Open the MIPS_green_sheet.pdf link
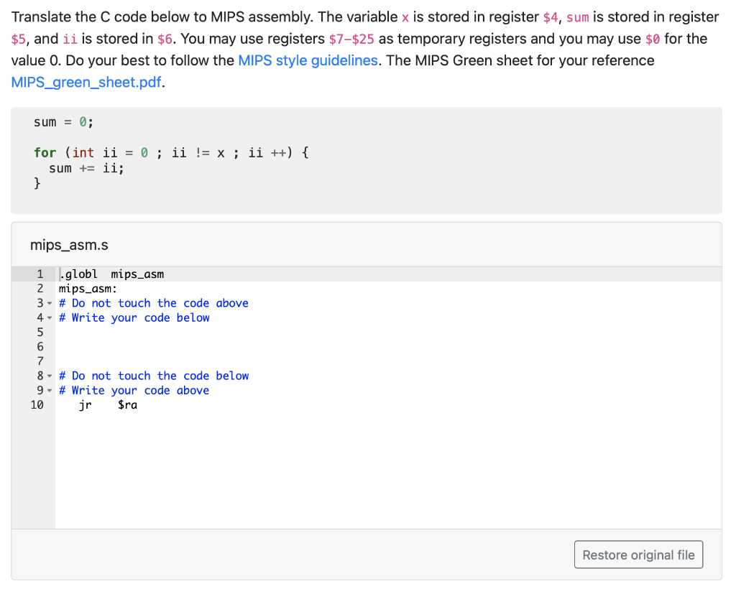Screen dimensions: 736x594 point(86,83)
